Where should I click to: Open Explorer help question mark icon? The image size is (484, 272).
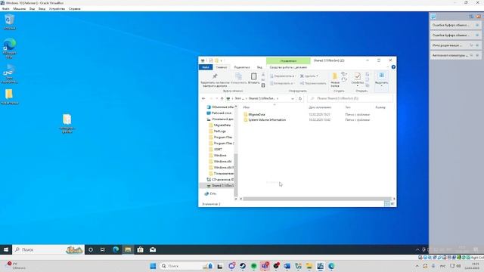[393, 67]
